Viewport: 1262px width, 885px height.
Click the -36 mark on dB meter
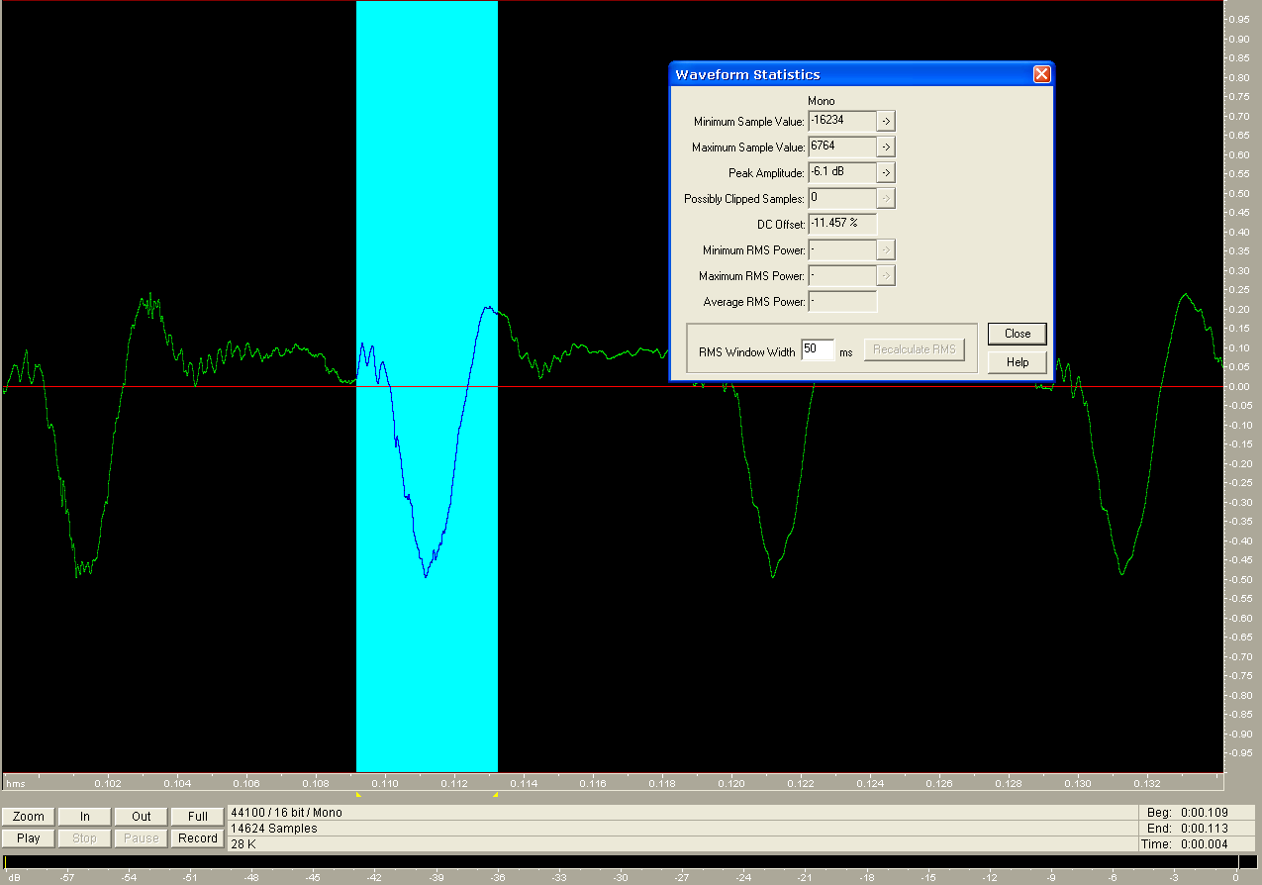497,877
